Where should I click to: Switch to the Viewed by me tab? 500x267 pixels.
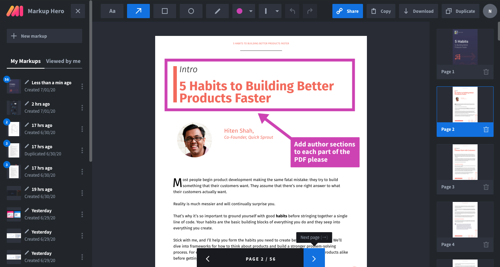tap(63, 61)
